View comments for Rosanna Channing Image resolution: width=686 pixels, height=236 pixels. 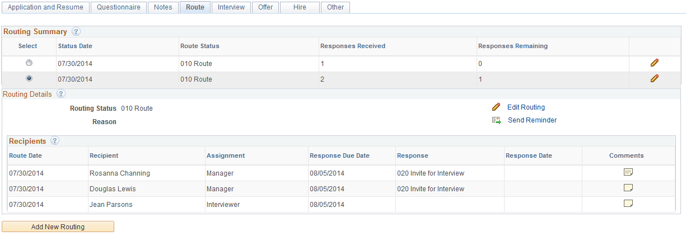(x=628, y=172)
